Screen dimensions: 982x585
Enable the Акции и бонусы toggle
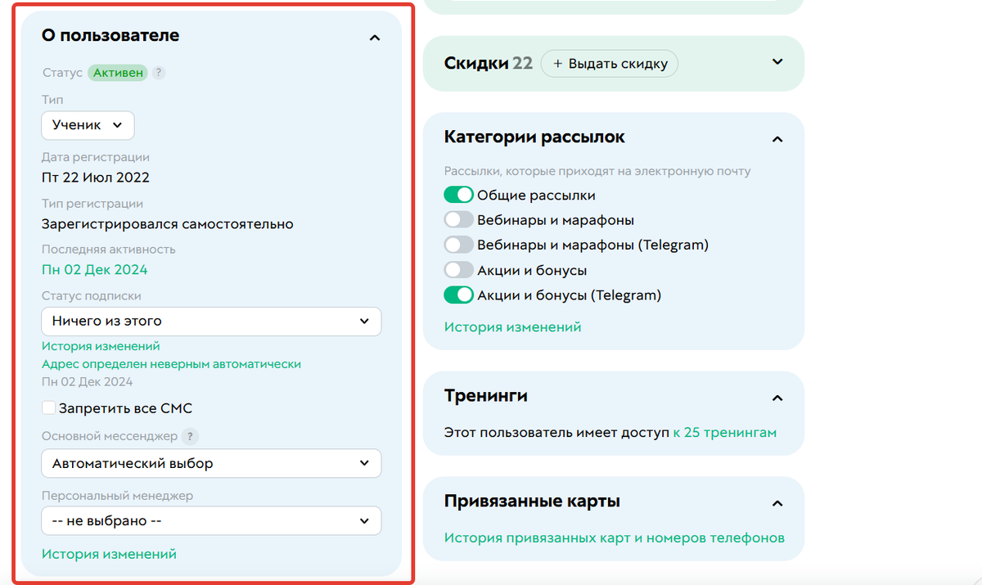click(459, 269)
